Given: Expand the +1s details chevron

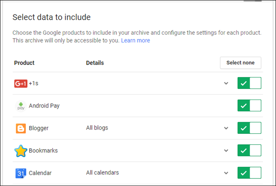Looking at the screenshot, I should point(226,83).
